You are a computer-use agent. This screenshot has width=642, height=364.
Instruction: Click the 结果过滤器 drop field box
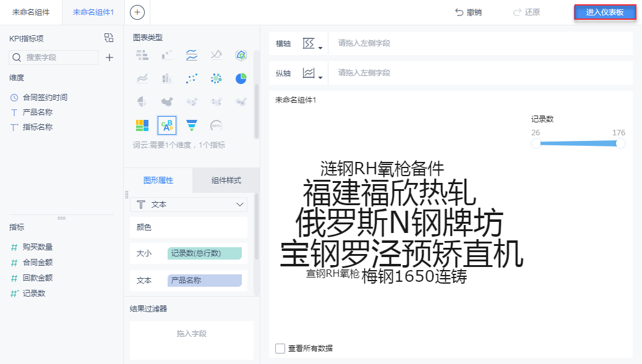pos(192,341)
